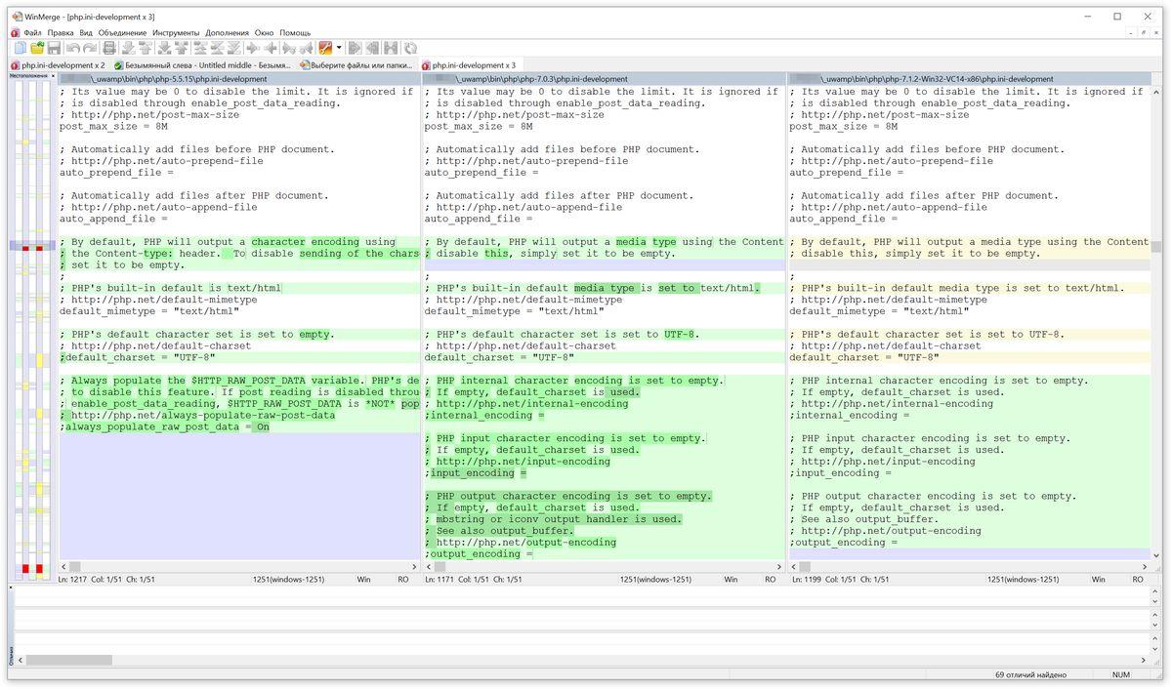Click the Redo toolbar icon
This screenshot has height=689, width=1172.
[x=90, y=48]
